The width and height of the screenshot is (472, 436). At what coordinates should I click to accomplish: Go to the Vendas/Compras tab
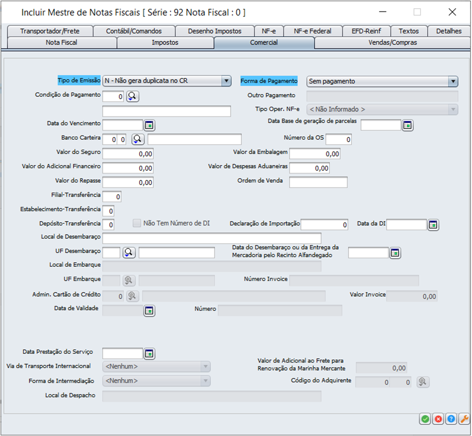point(392,42)
